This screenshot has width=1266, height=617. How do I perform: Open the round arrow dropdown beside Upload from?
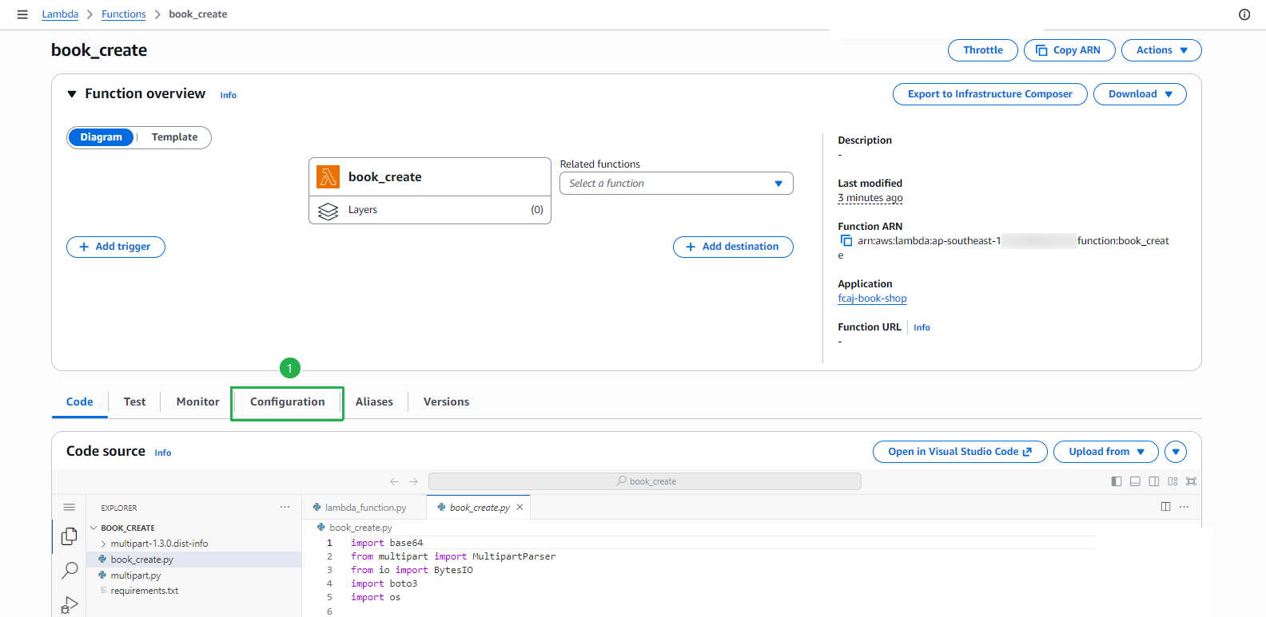point(1176,452)
